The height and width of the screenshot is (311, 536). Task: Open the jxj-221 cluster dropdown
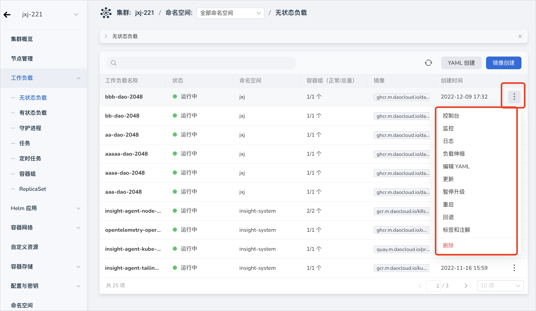tap(76, 15)
